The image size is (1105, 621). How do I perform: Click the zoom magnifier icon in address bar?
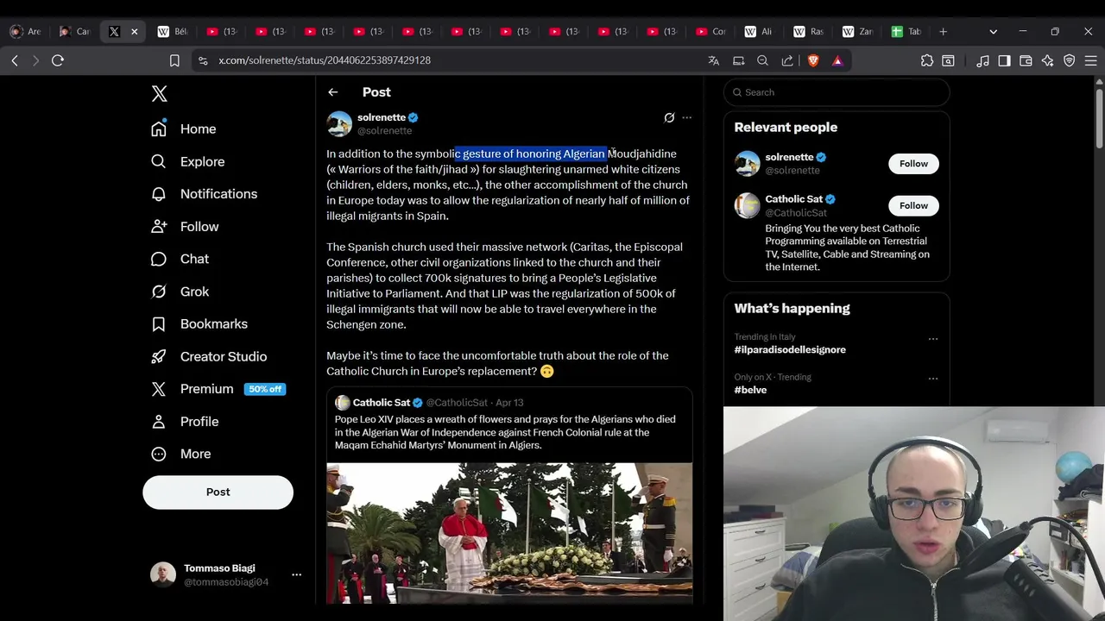[x=762, y=60]
